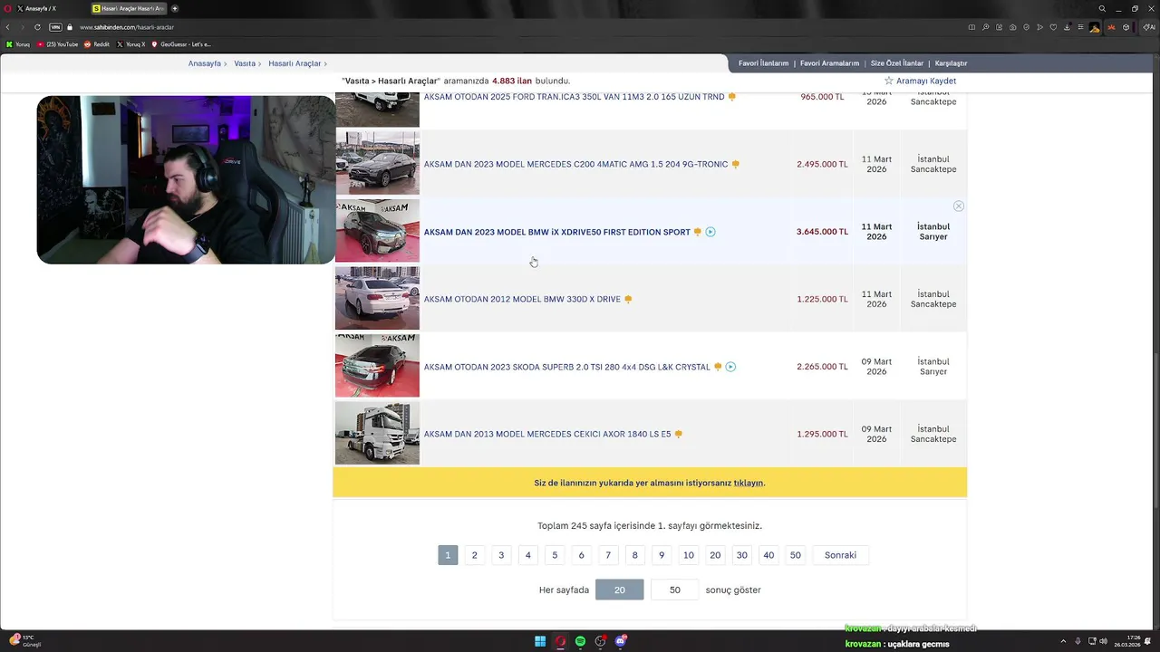Click the Mercedes Axor truck thumbnail

point(377,433)
